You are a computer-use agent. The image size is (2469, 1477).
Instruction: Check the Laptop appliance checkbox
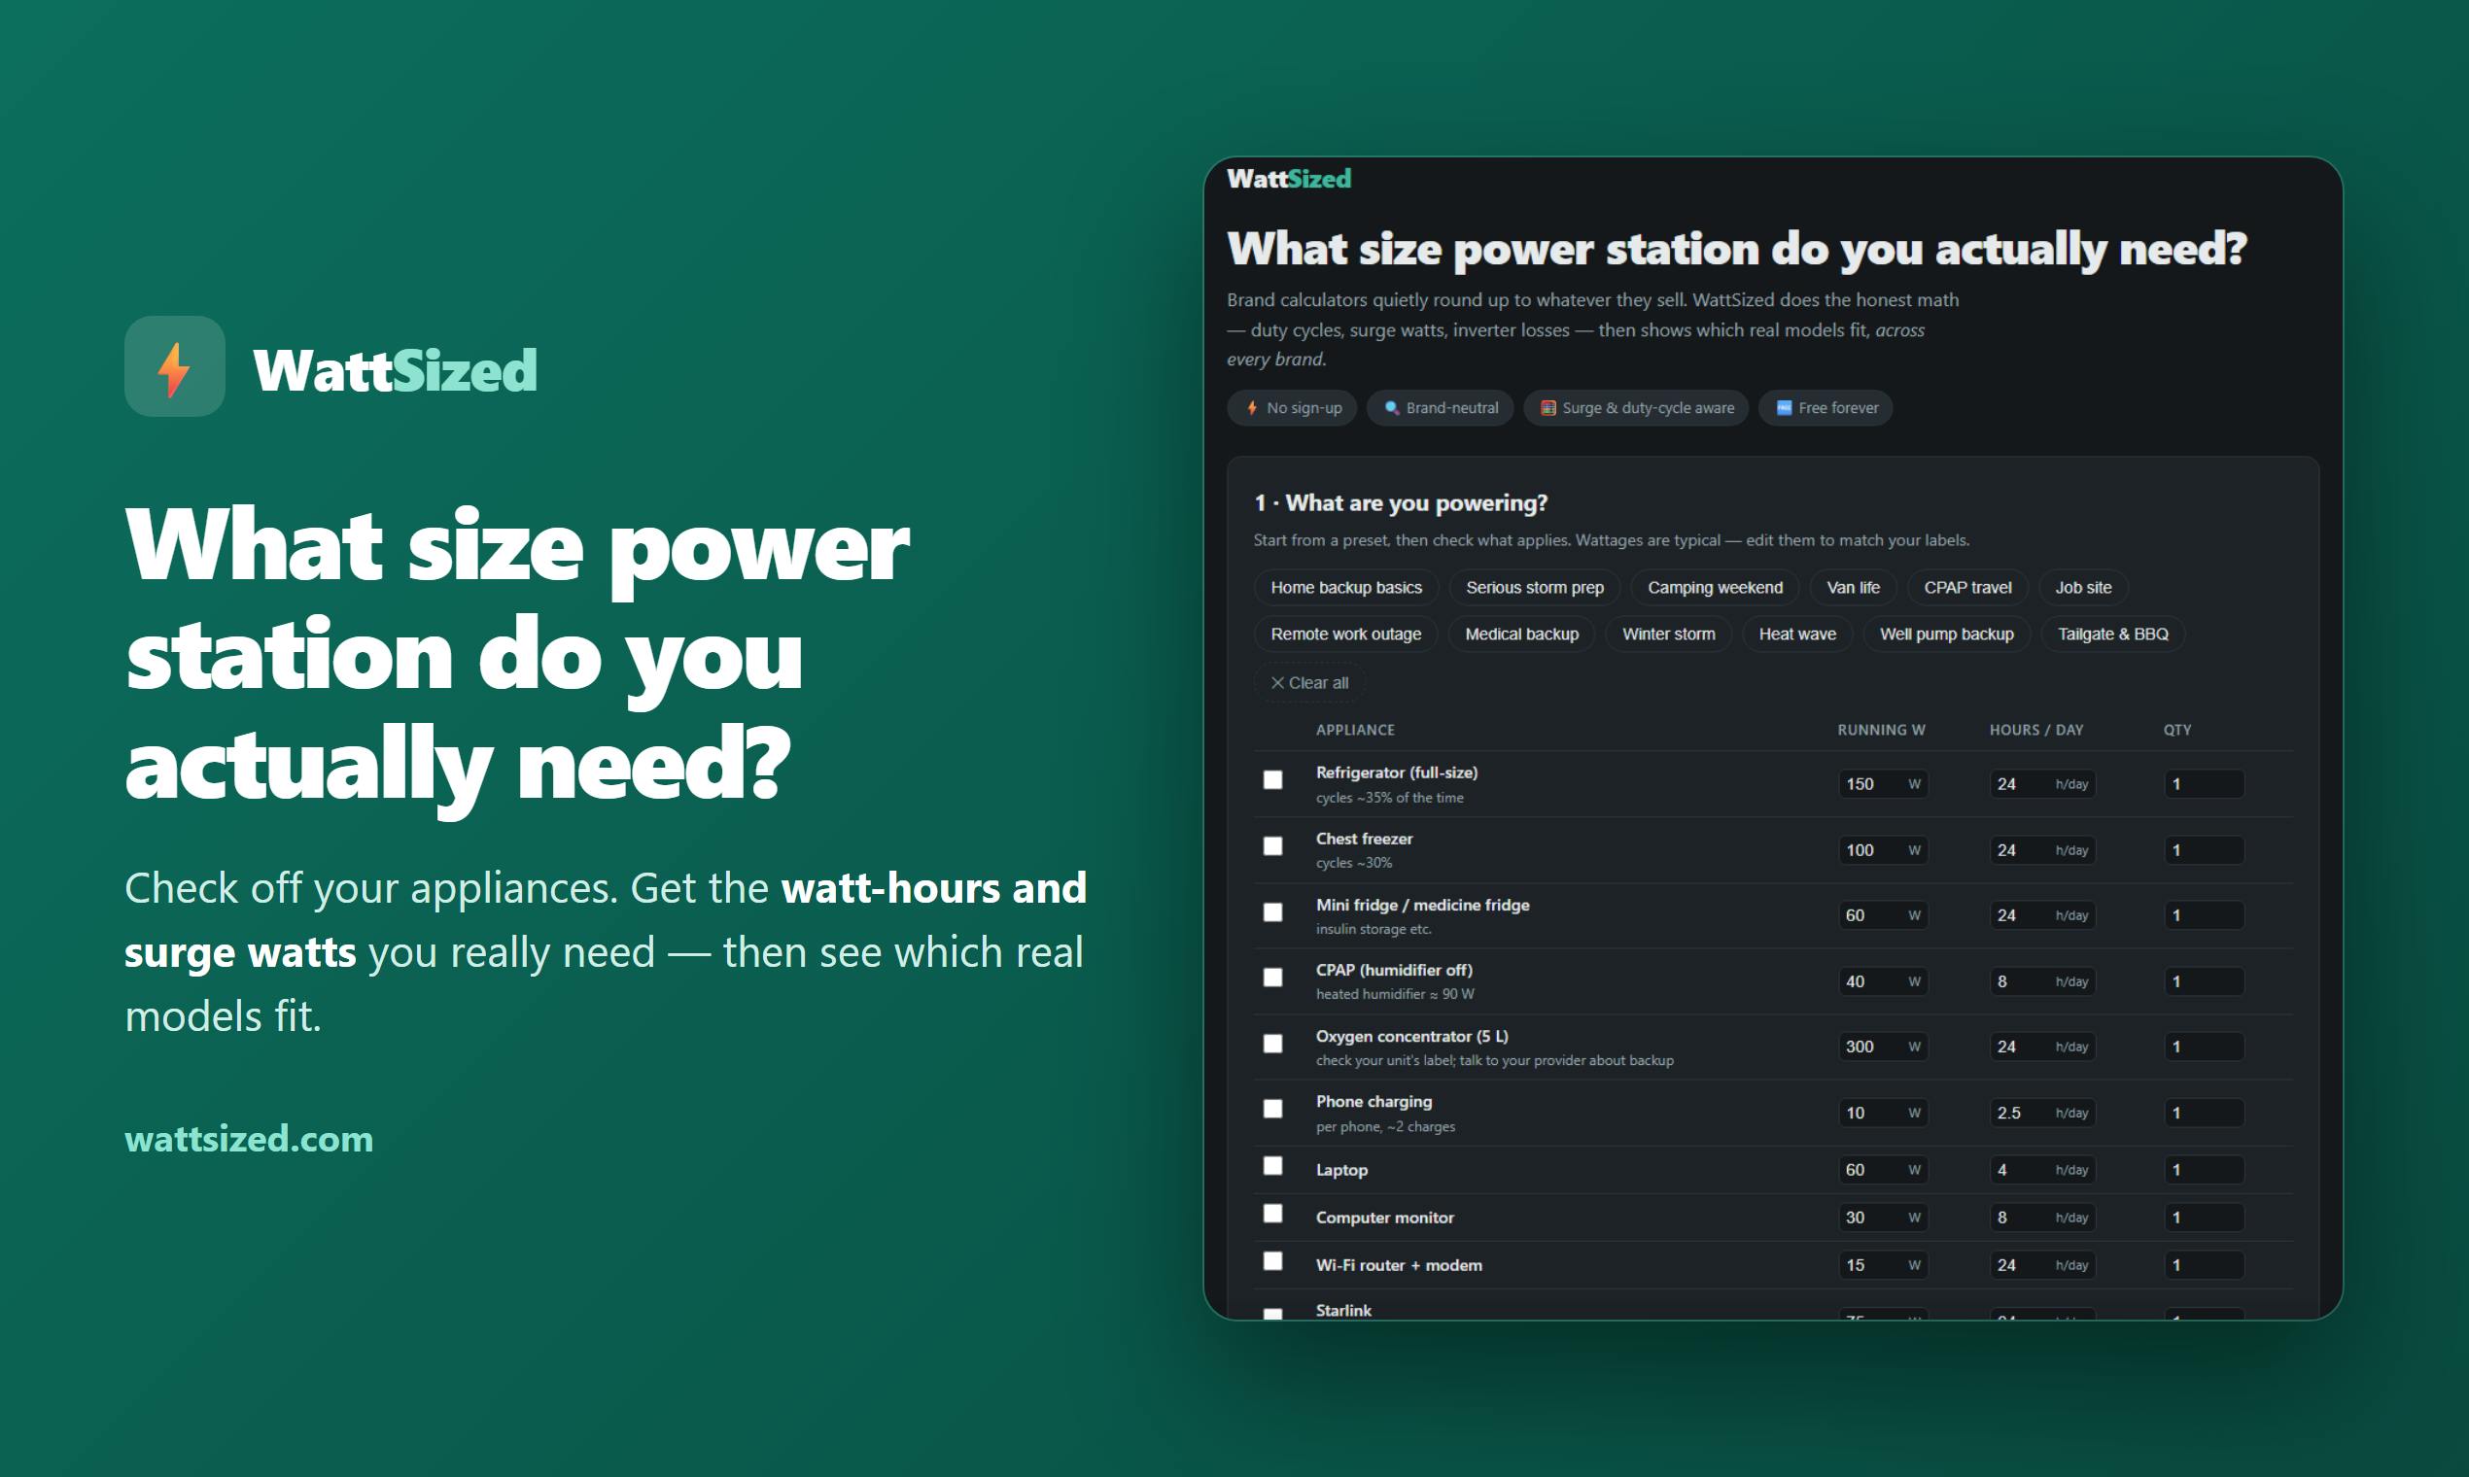pyautogui.click(x=1272, y=1165)
